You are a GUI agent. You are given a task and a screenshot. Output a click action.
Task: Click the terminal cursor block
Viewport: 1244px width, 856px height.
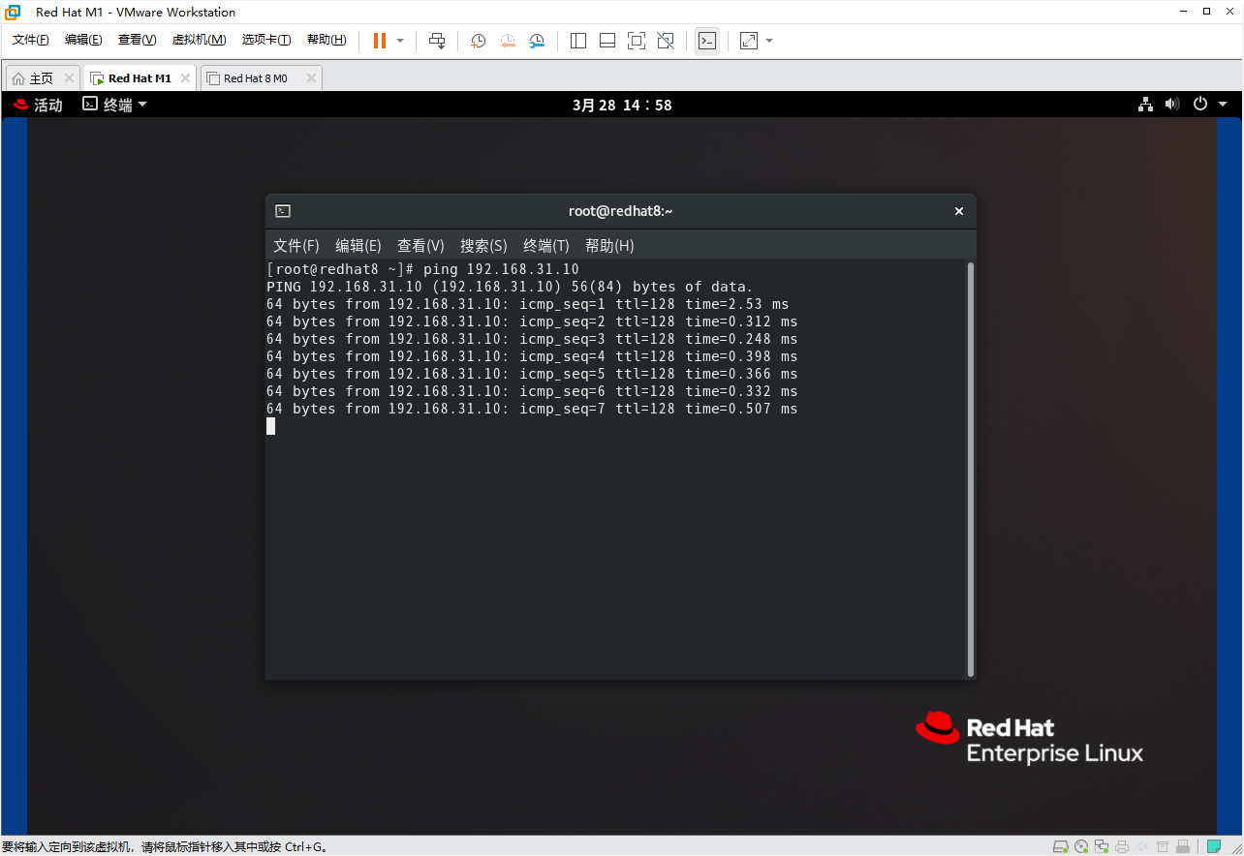271,426
